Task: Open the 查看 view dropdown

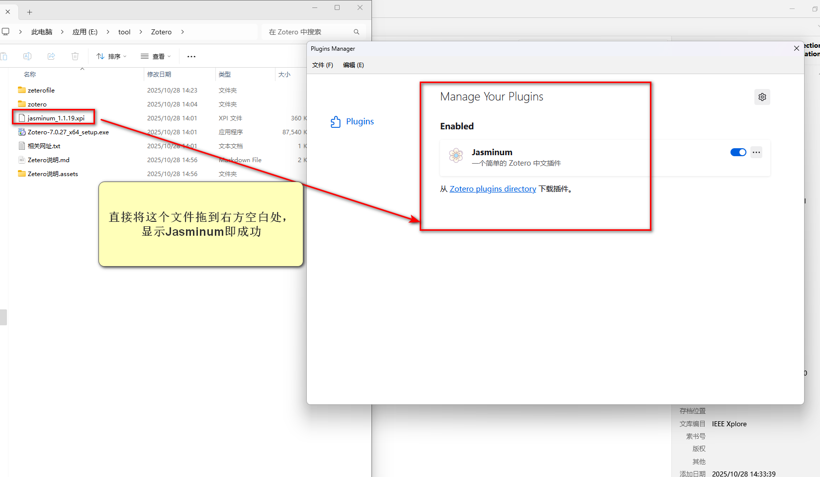Action: (x=156, y=56)
